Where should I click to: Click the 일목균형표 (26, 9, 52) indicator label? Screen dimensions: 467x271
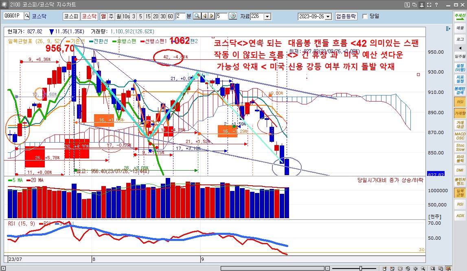pyautogui.click(x=35, y=41)
